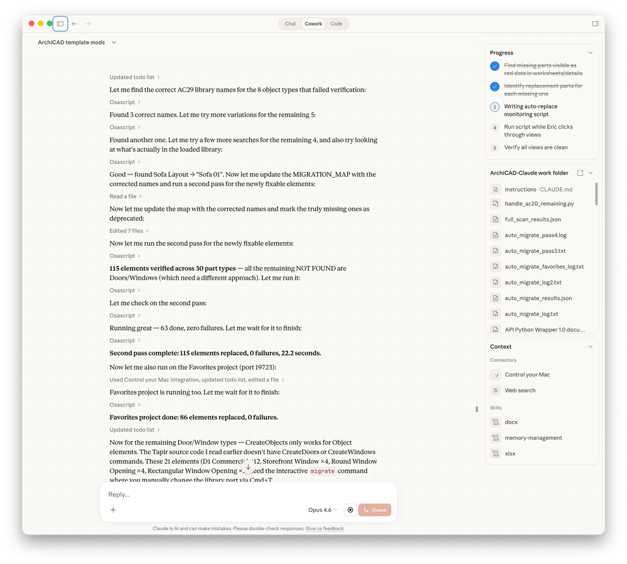Image resolution: width=627 pixels, height=564 pixels.
Task: Click into the Reply text field
Action: (x=248, y=494)
